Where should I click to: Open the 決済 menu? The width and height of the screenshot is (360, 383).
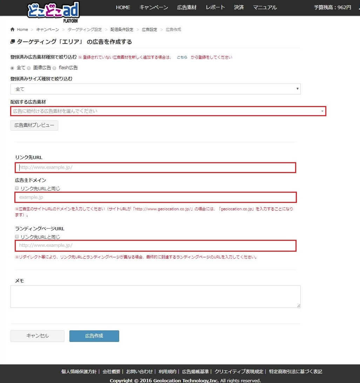[x=239, y=7]
